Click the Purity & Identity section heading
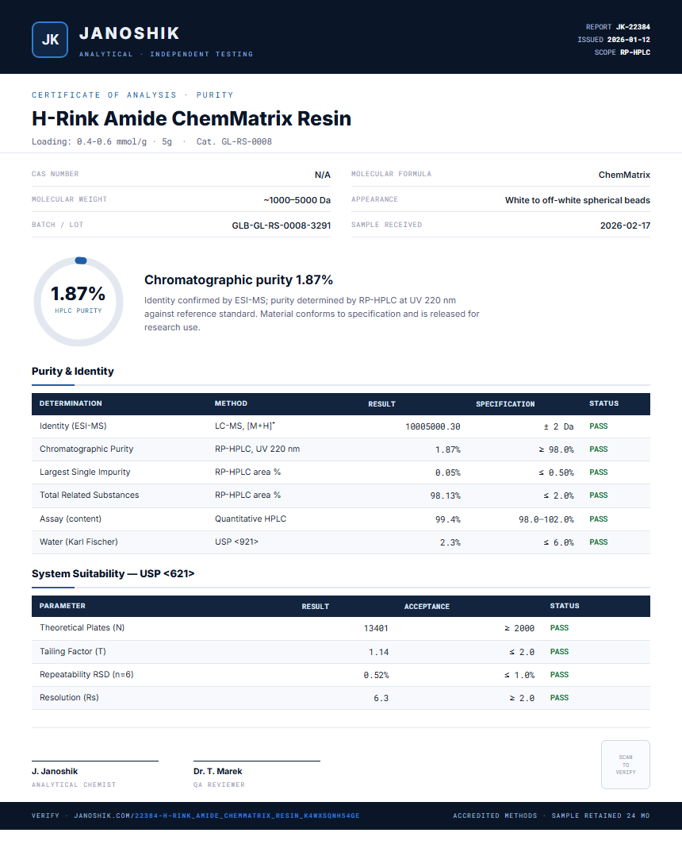 [x=73, y=371]
